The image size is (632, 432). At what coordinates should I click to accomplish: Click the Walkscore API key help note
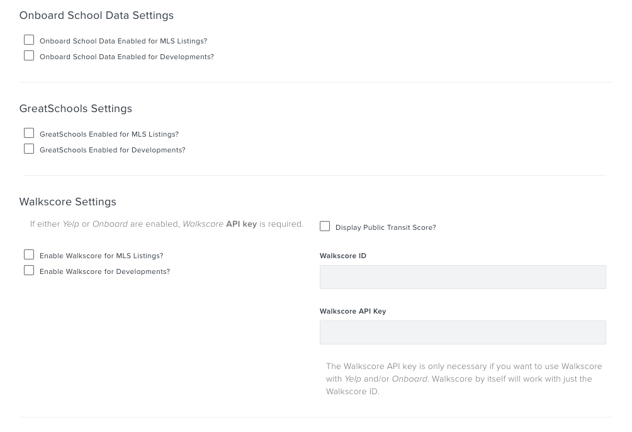(x=464, y=378)
